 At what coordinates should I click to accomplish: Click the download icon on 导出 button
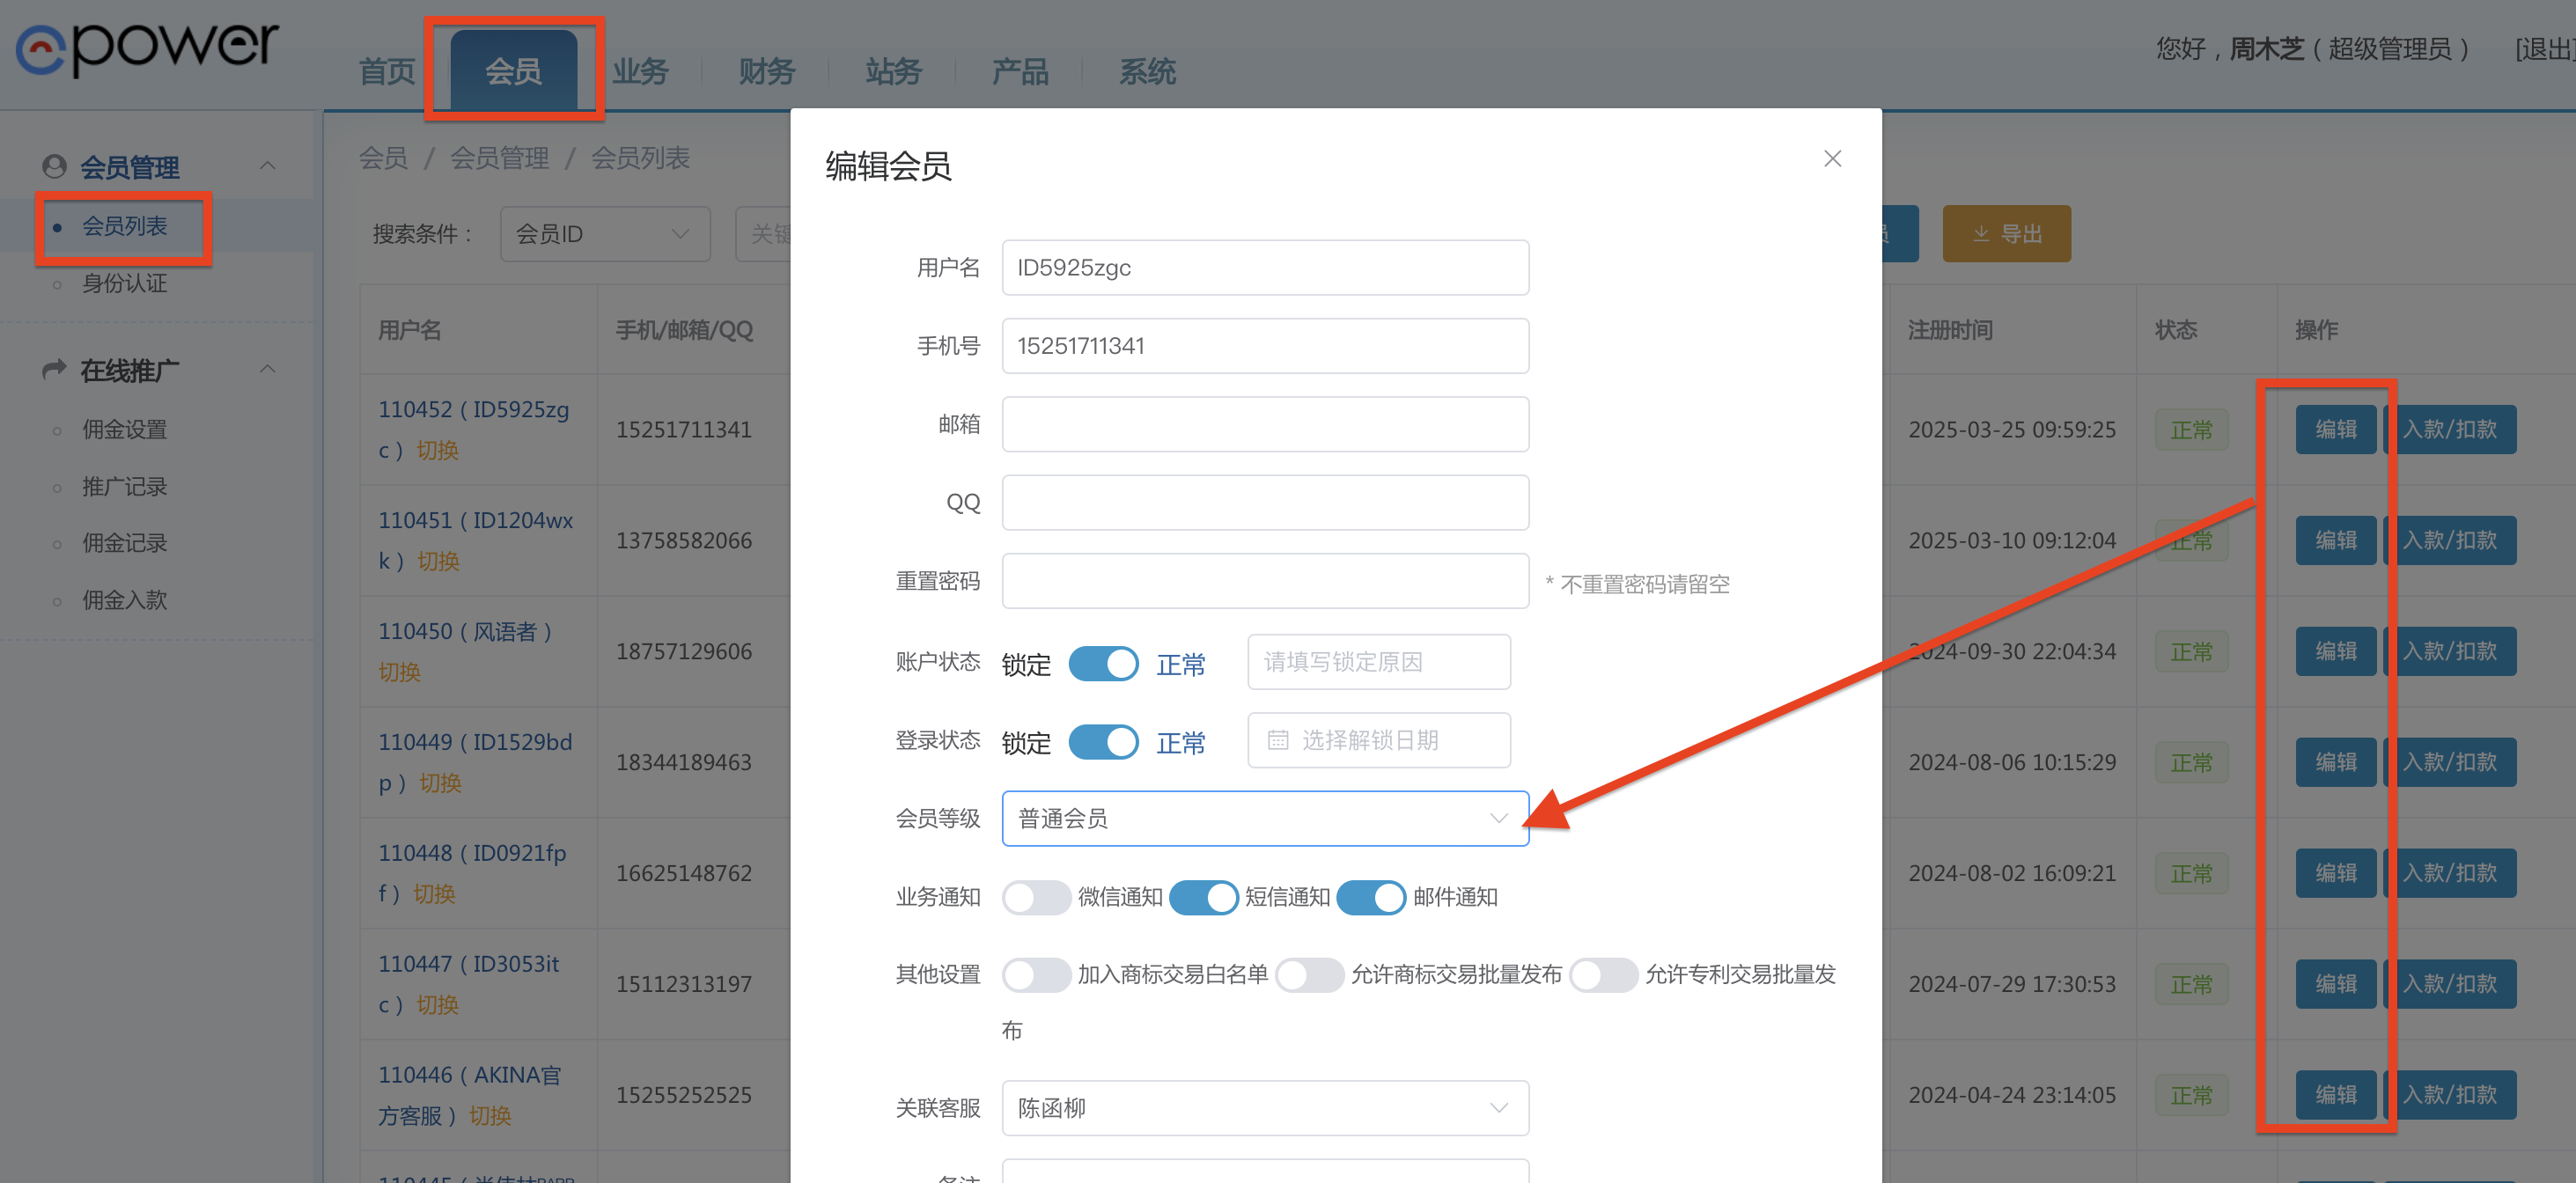(1980, 234)
